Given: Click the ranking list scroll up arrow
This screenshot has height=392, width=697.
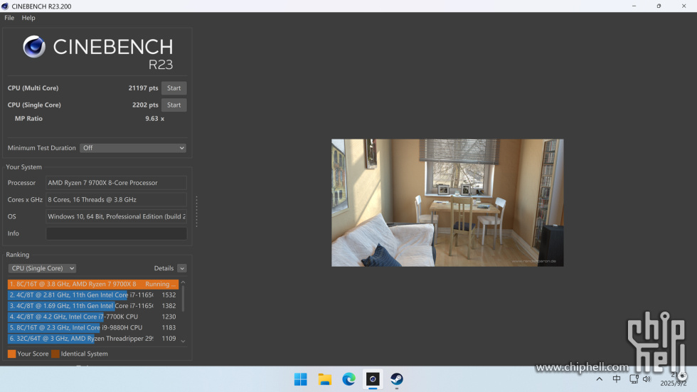Looking at the screenshot, I should coord(183,282).
